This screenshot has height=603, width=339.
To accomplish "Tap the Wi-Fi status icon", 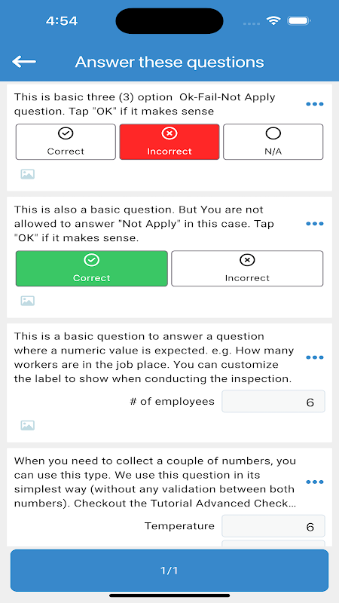I will (273, 21).
